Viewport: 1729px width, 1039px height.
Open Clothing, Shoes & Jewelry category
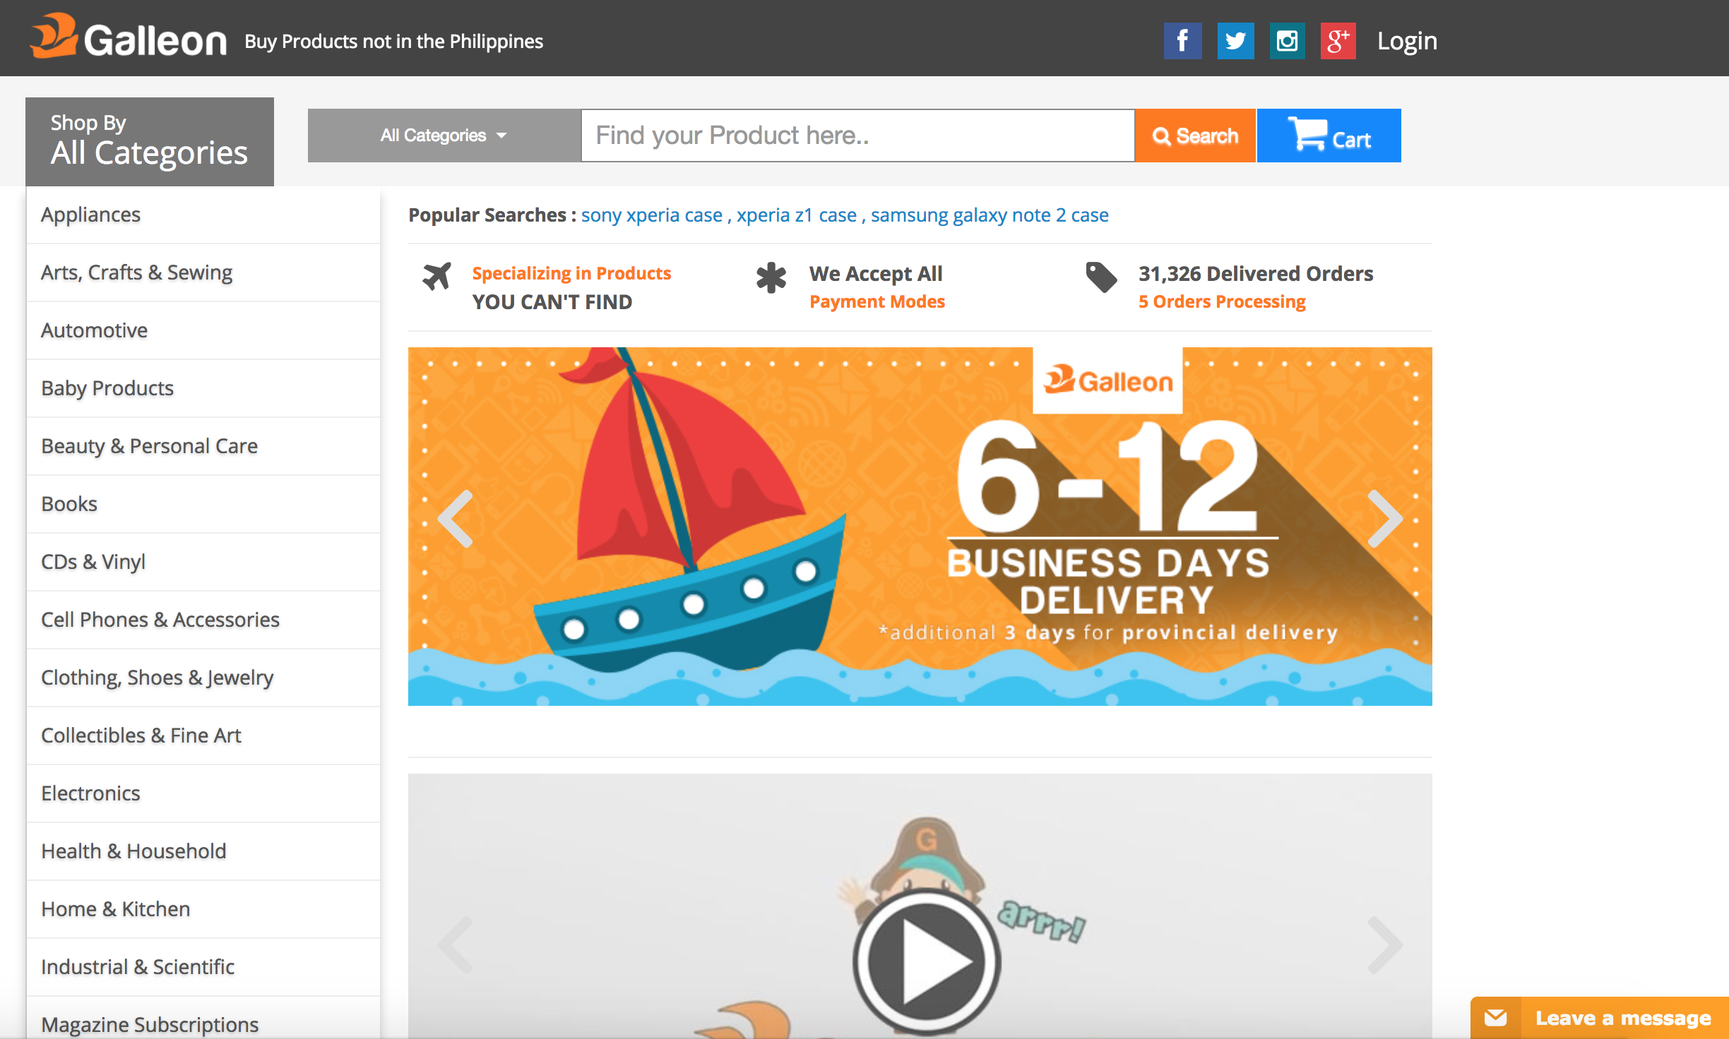(x=203, y=678)
